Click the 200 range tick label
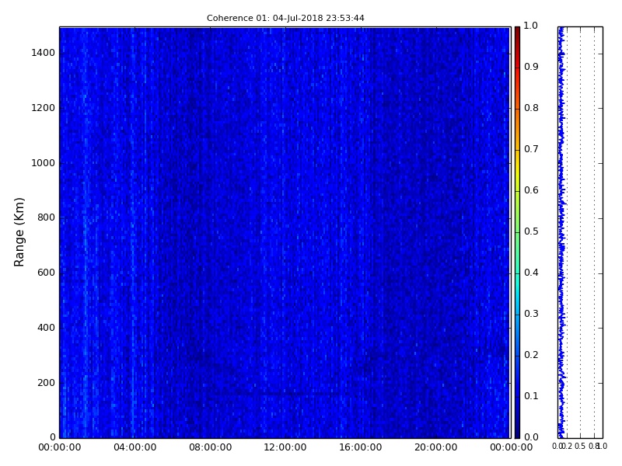The height and width of the screenshot is (466, 622). tap(46, 383)
